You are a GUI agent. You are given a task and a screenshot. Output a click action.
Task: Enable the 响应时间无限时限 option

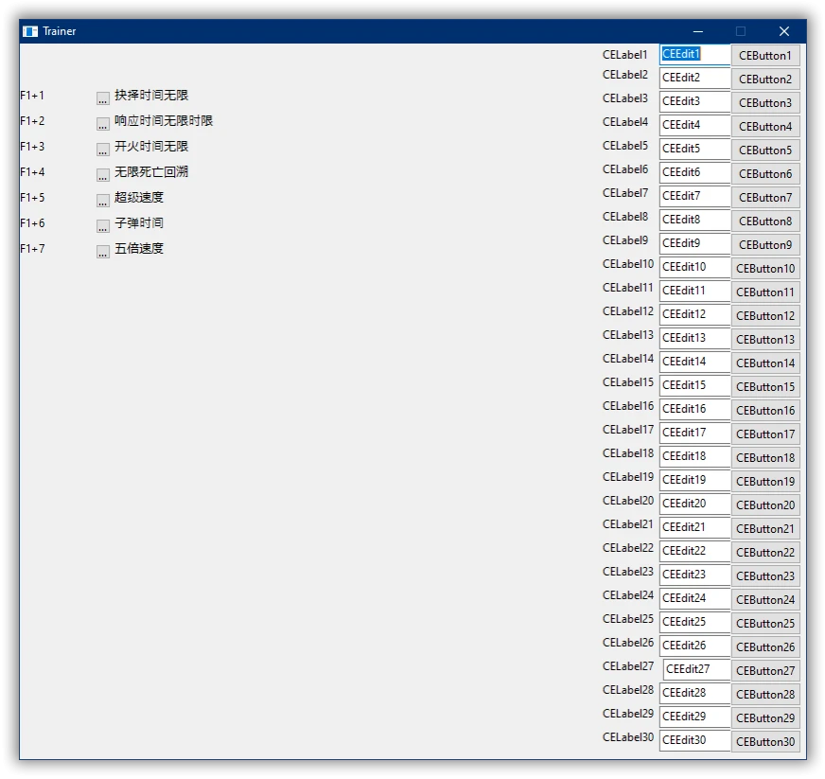click(102, 124)
